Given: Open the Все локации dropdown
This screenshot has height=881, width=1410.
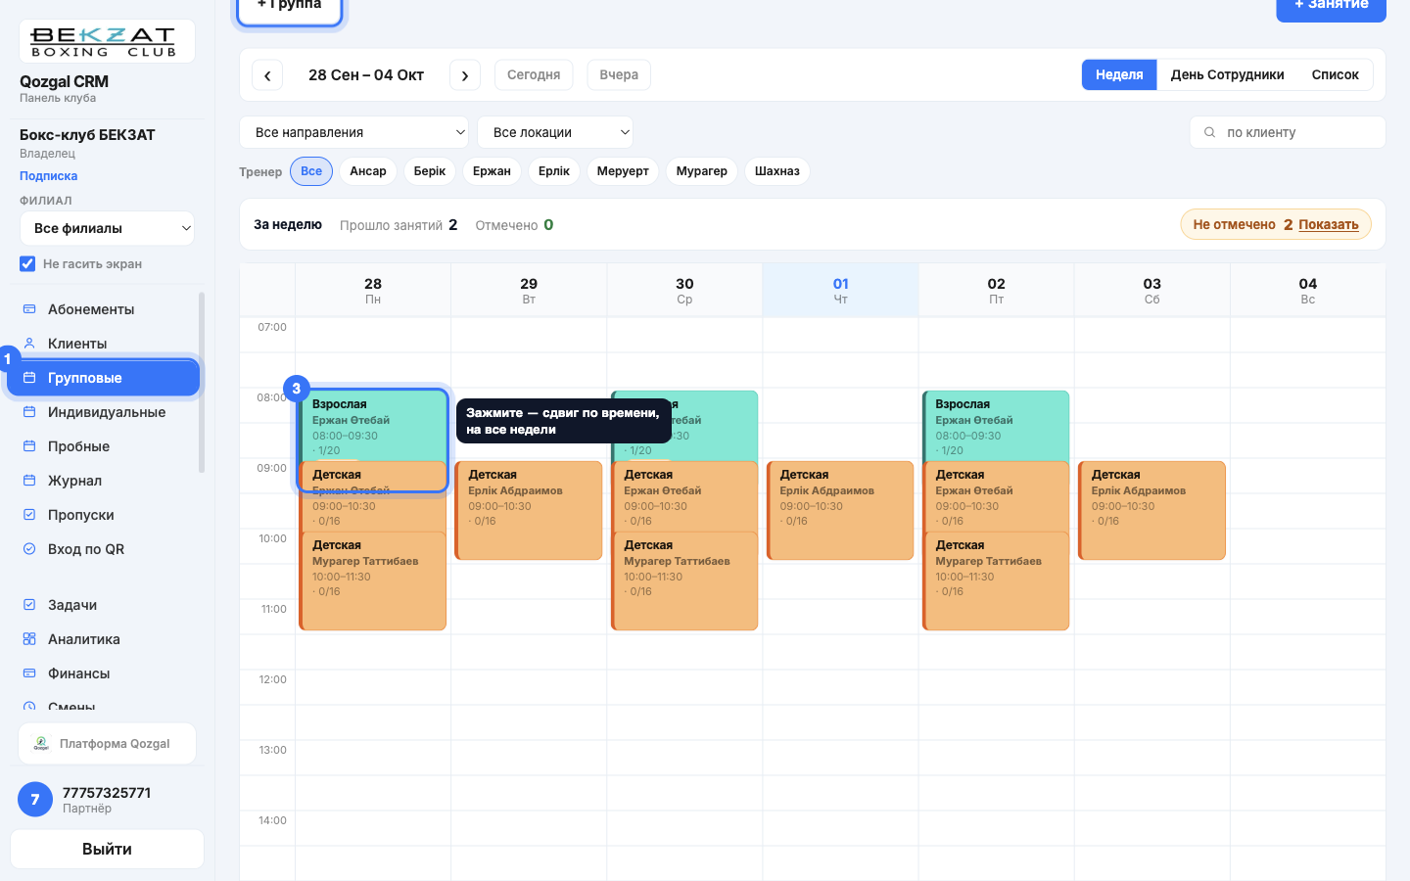Looking at the screenshot, I should [x=555, y=132].
